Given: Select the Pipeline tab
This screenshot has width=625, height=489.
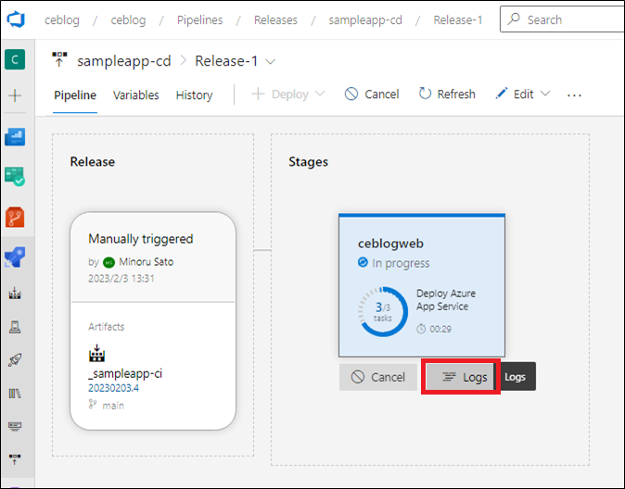Looking at the screenshot, I should tap(75, 95).
